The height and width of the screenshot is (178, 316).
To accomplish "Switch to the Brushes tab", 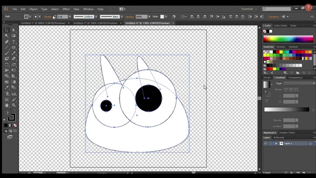I will tap(281, 47).
